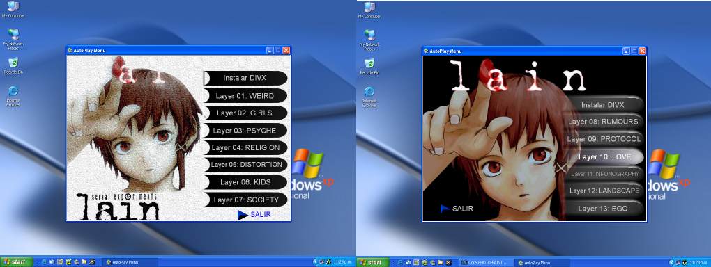Click the folder quick launch icon on the right taskbar
Screen dimensions: 711x267
click(x=441, y=262)
